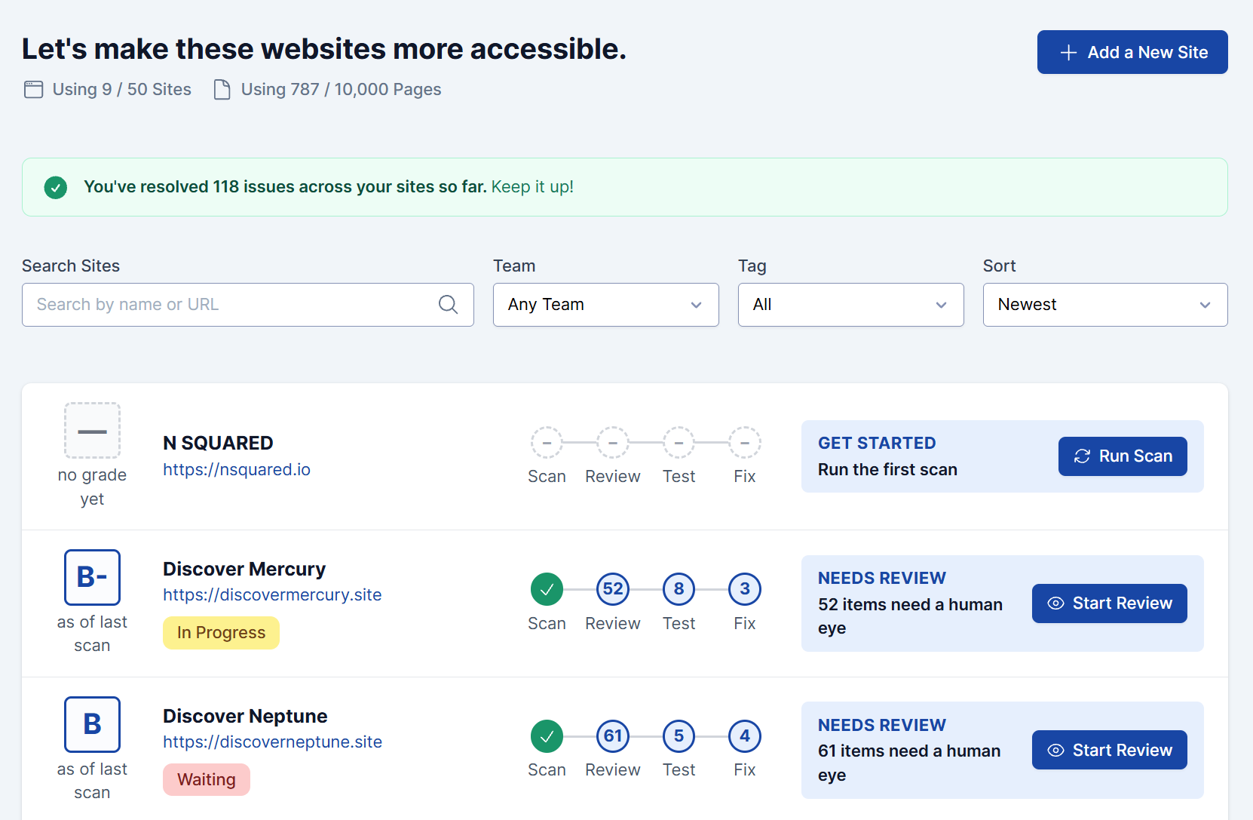This screenshot has height=820, width=1253.
Task: Start Review for Discover Mercury
Action: 1110,603
